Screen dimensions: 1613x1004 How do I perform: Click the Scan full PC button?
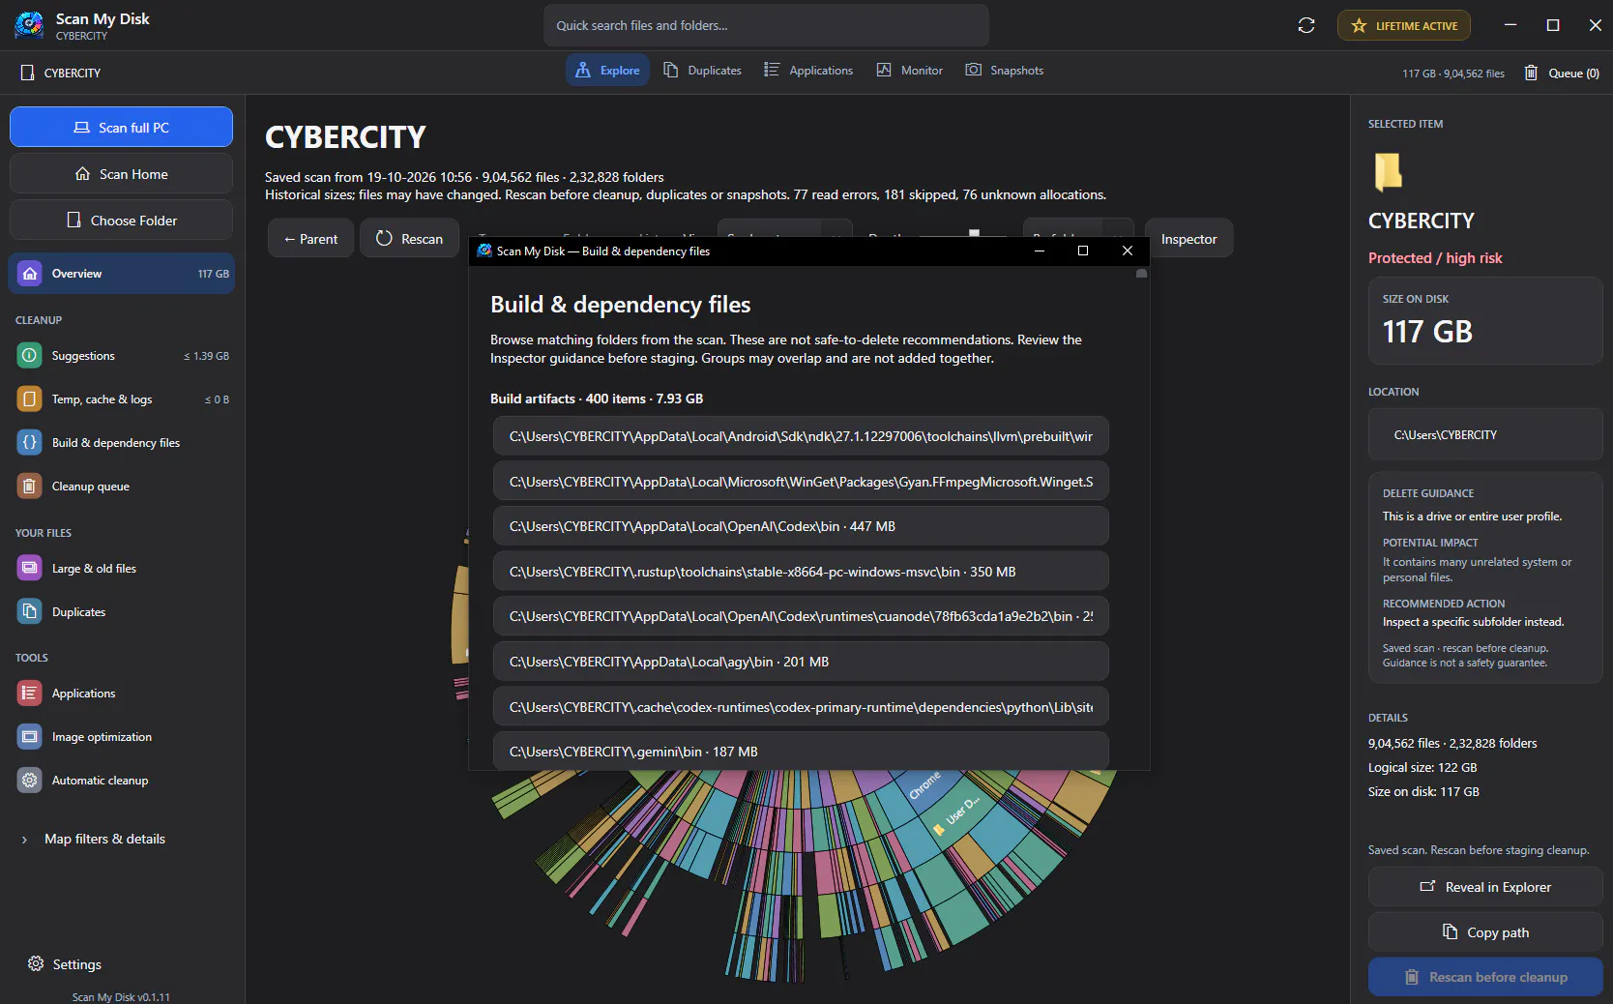[x=121, y=127]
